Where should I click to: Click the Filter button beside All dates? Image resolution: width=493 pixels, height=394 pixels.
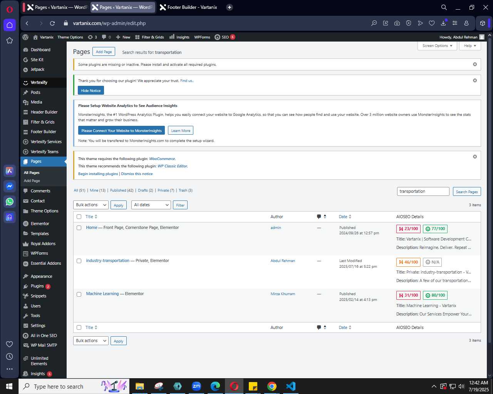click(180, 205)
